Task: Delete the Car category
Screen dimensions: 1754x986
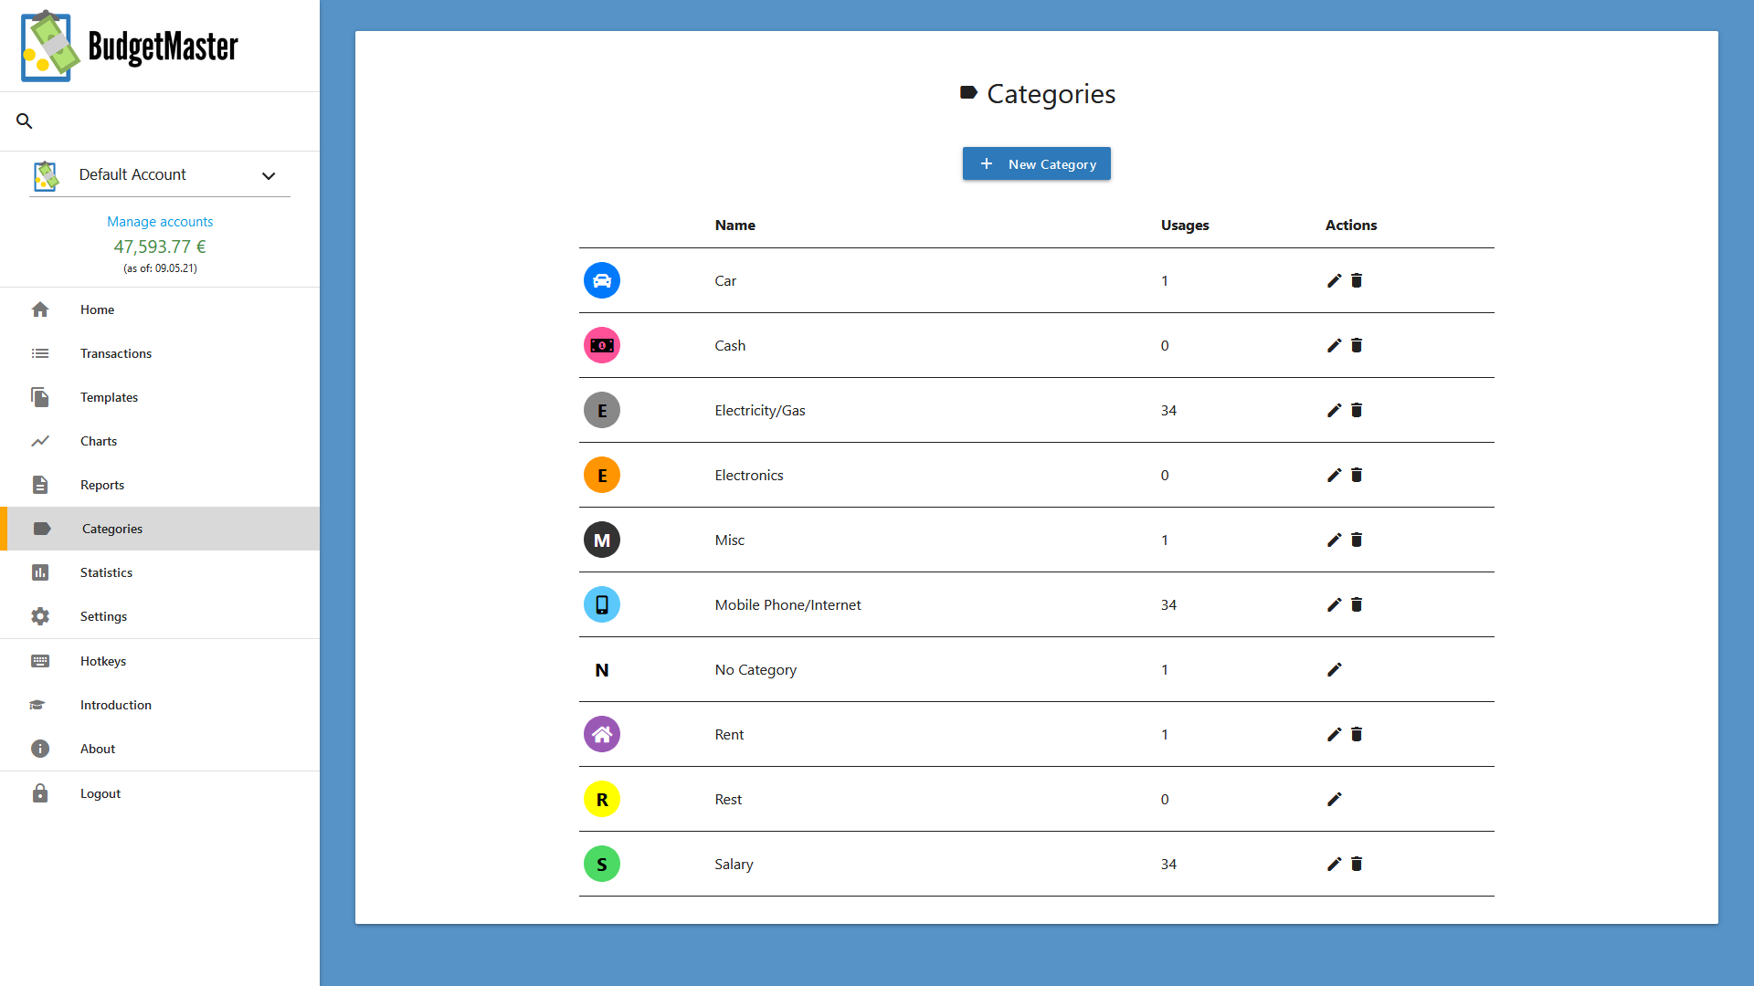Action: [x=1357, y=280]
